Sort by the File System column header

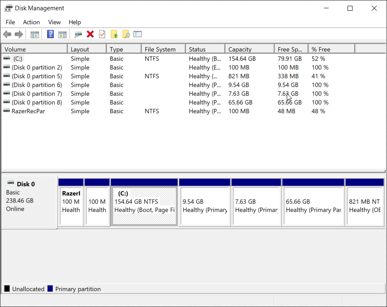[164, 49]
